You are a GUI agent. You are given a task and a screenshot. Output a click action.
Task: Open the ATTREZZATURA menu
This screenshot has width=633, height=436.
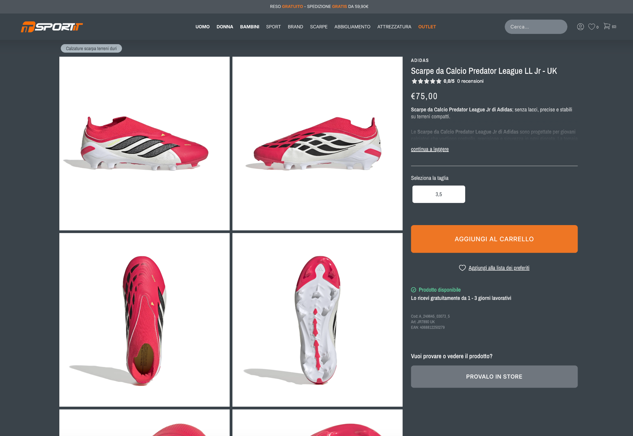pyautogui.click(x=394, y=27)
